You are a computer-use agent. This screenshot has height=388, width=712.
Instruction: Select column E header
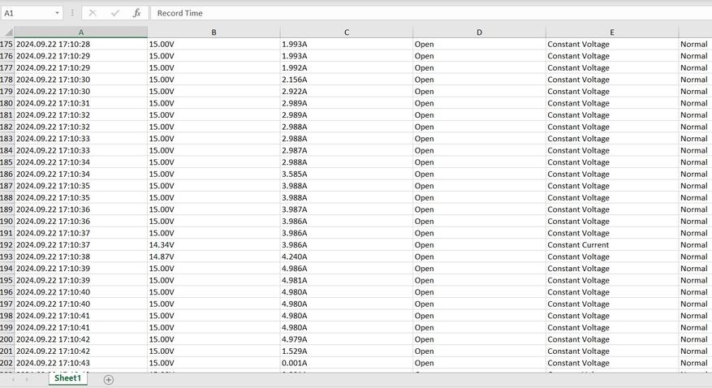click(612, 32)
